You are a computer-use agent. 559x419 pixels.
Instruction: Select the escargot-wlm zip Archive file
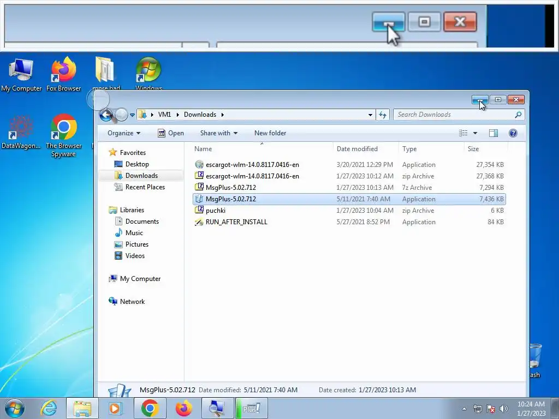tap(349, 176)
